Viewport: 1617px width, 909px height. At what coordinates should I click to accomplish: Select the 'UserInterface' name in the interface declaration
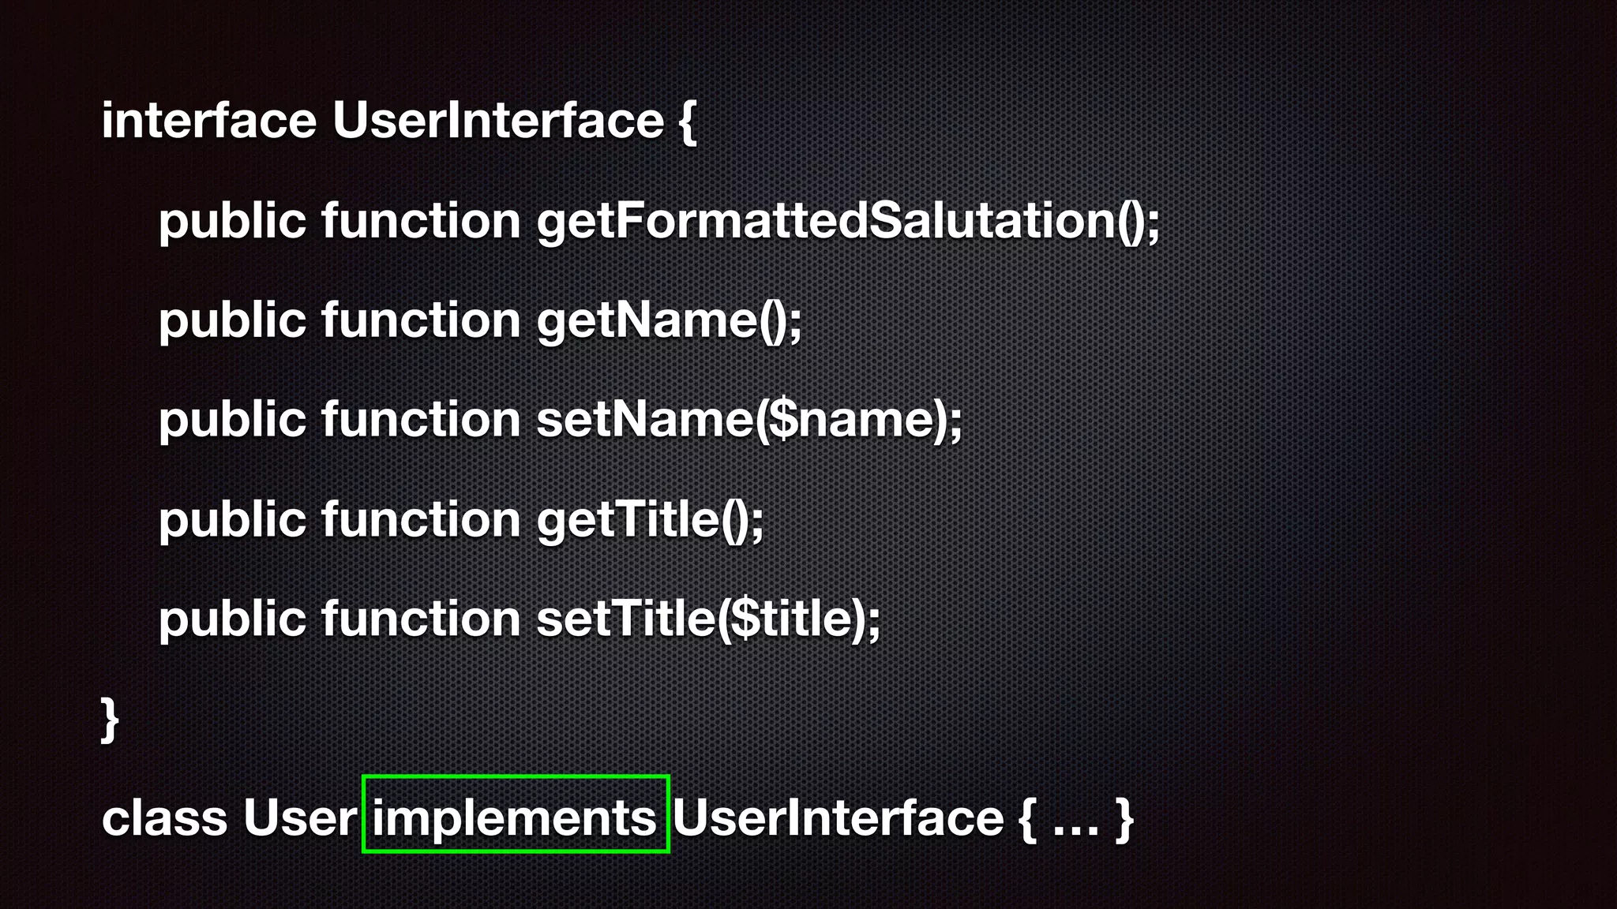click(x=498, y=120)
